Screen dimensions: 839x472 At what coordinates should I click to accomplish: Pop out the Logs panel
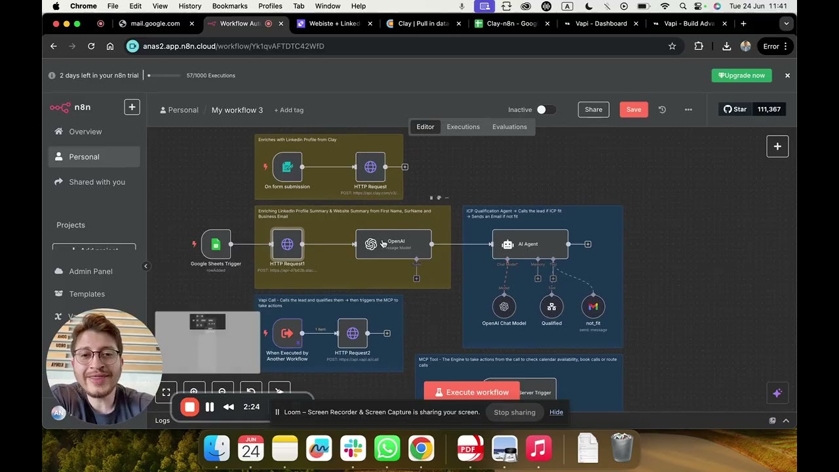pos(772,420)
